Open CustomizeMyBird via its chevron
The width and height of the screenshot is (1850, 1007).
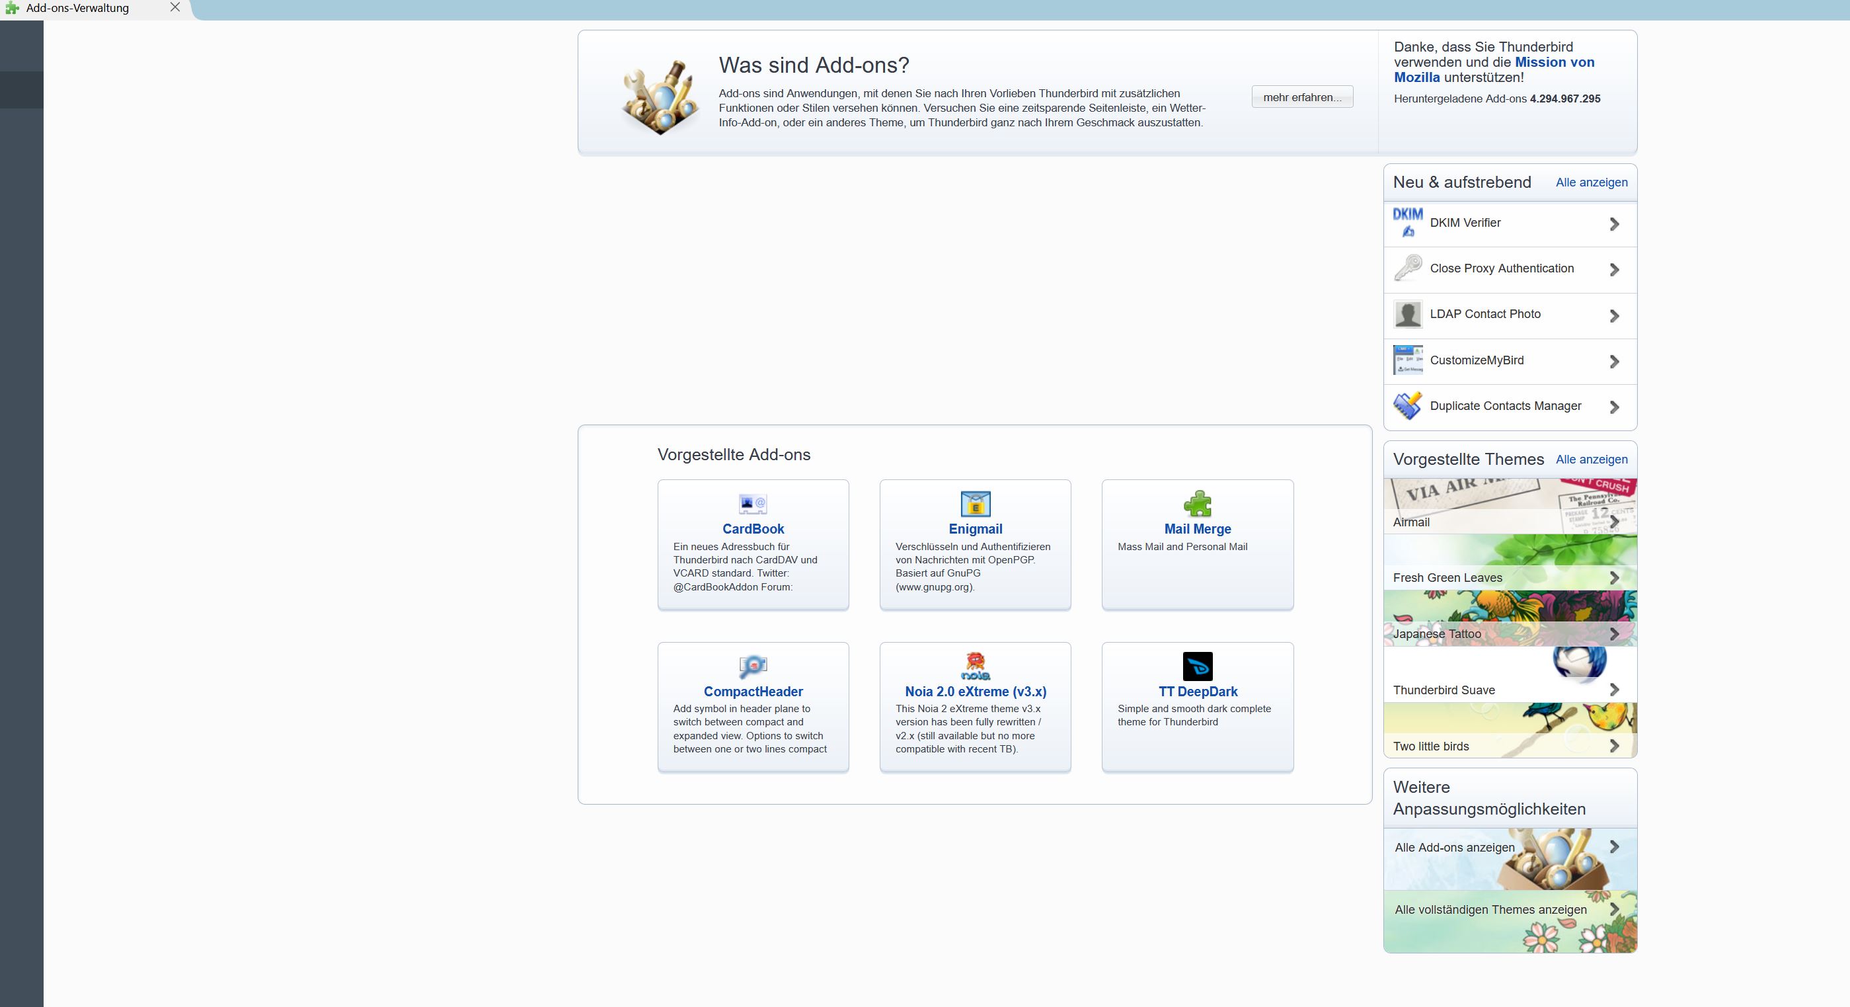(x=1614, y=361)
